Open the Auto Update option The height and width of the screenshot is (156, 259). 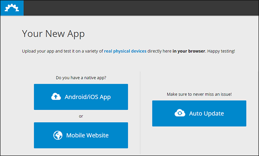click(199, 113)
